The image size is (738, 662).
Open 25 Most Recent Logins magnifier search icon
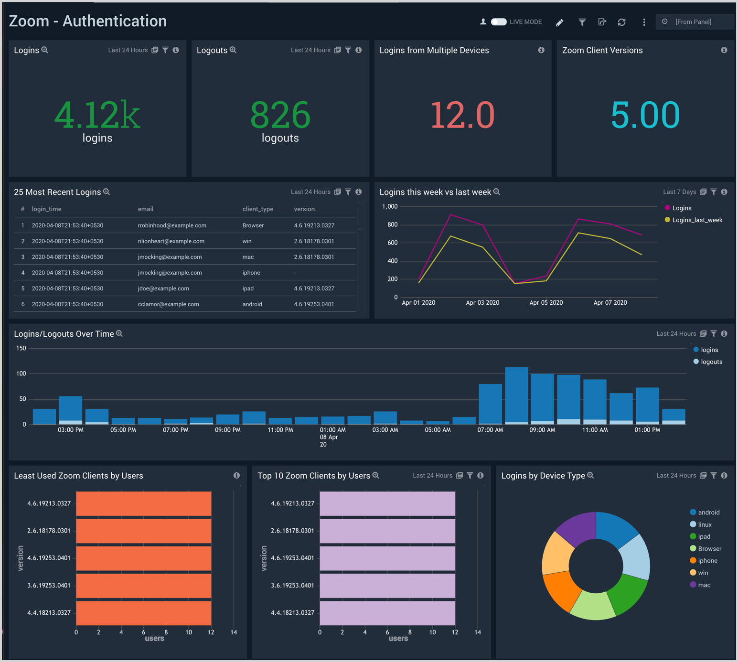point(106,192)
